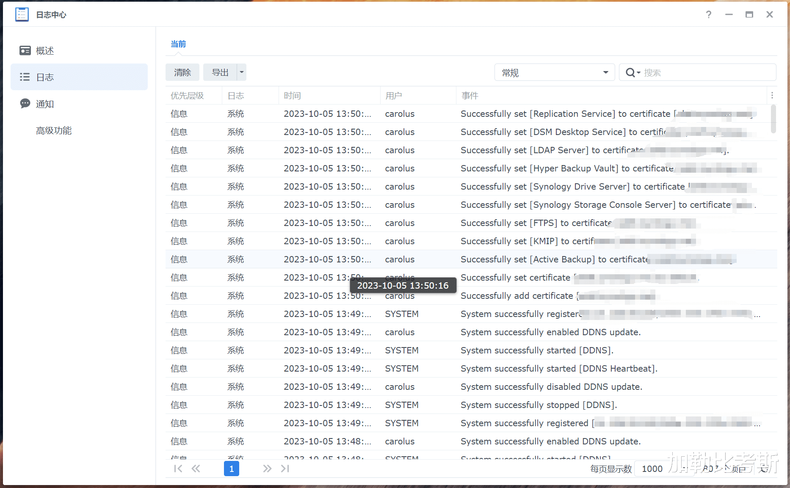Click the 通知 speech bubble icon

[x=25, y=103]
